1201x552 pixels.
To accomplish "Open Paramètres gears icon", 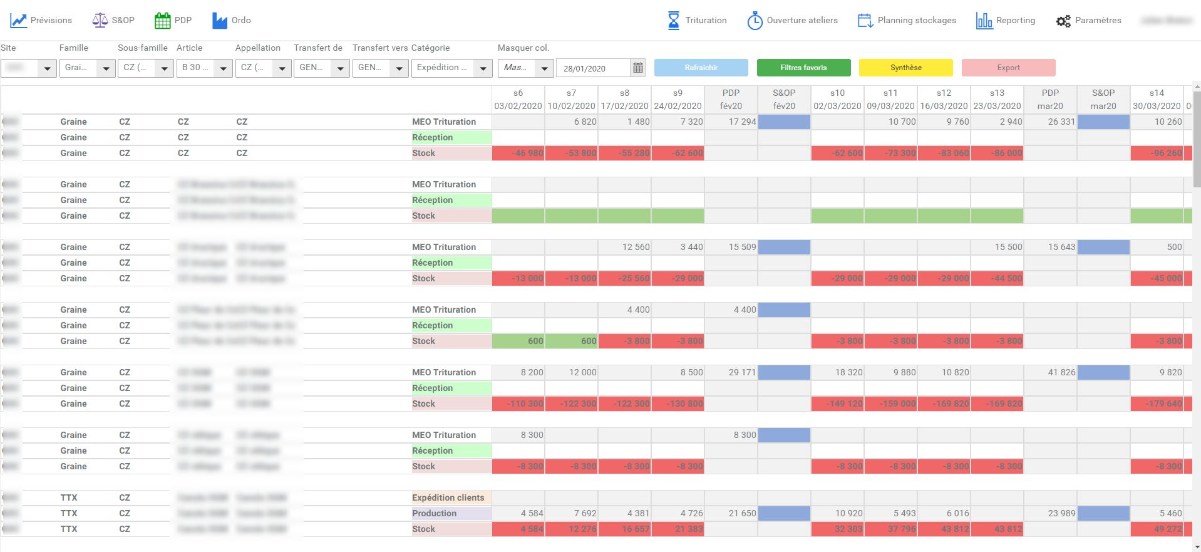I will [1063, 21].
